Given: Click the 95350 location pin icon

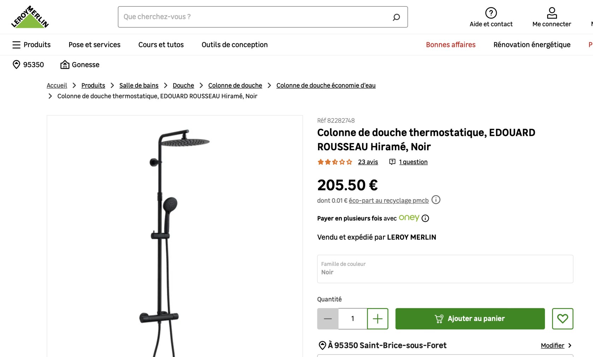Looking at the screenshot, I should [x=16, y=65].
